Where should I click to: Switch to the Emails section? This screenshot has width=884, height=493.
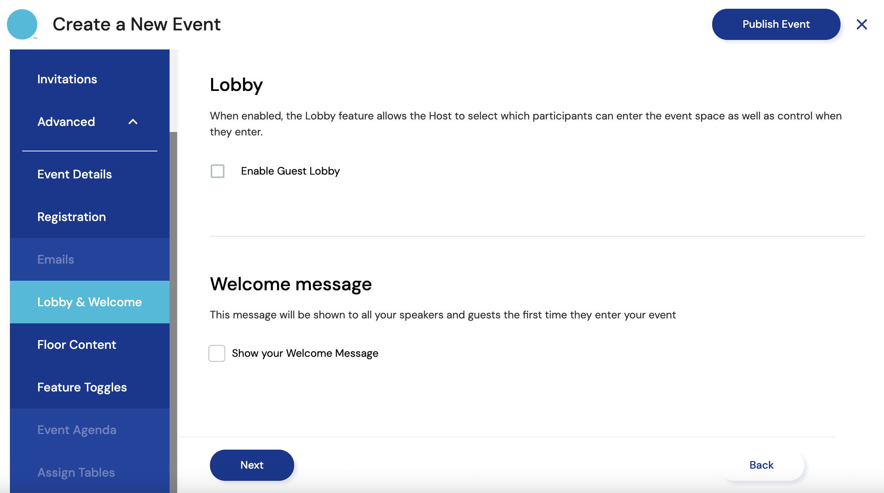(56, 259)
